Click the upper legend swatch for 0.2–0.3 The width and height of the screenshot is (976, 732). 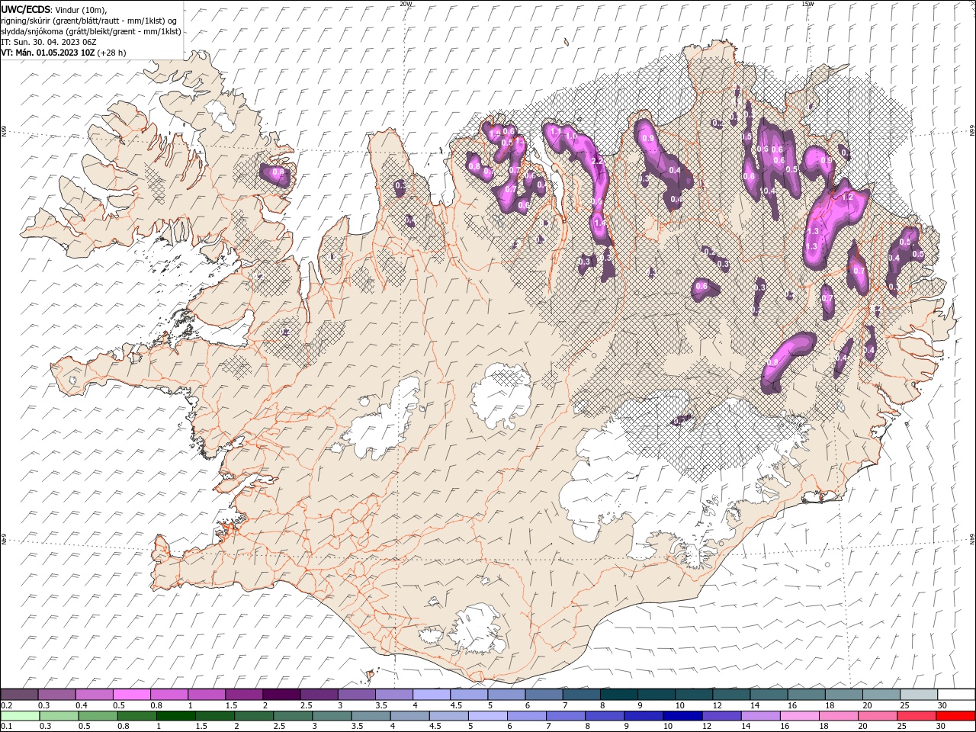tap(20, 695)
